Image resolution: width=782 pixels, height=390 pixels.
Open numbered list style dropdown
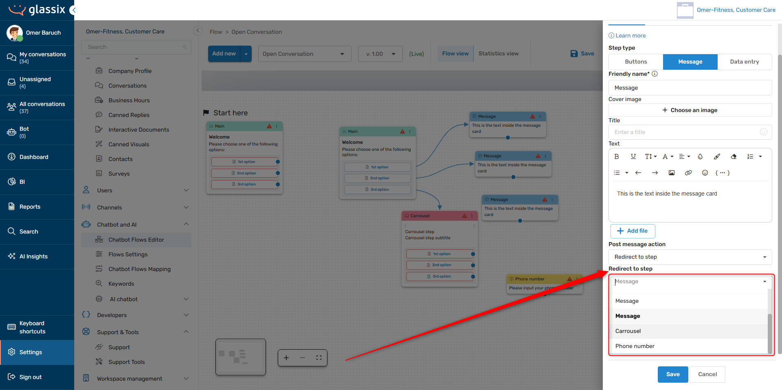760,156
